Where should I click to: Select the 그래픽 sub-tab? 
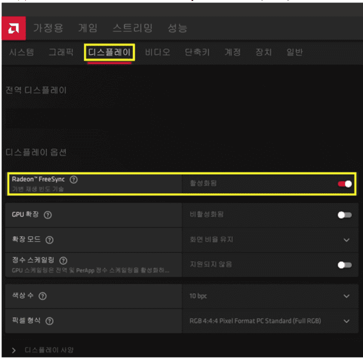pos(61,52)
